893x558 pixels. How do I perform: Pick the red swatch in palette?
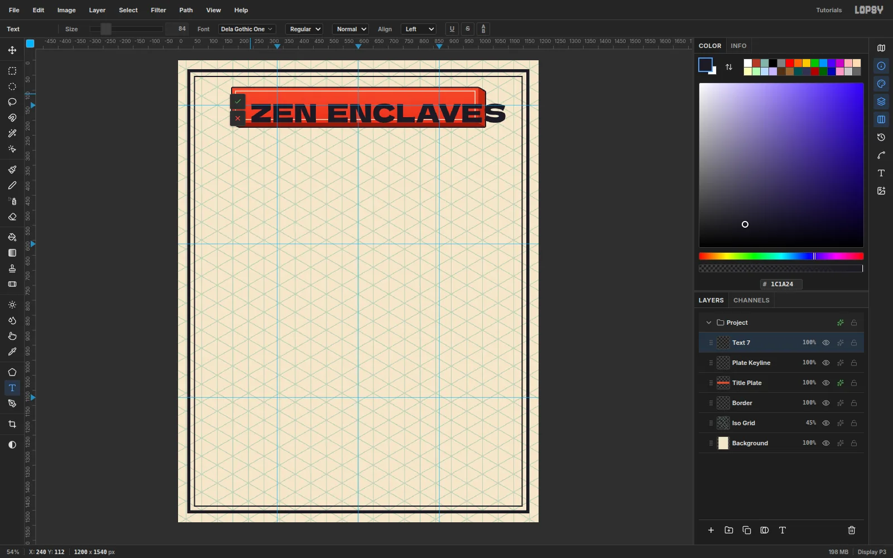[790, 63]
